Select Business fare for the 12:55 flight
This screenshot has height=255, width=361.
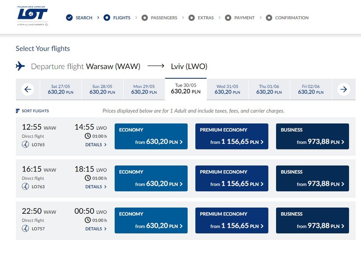pos(312,136)
